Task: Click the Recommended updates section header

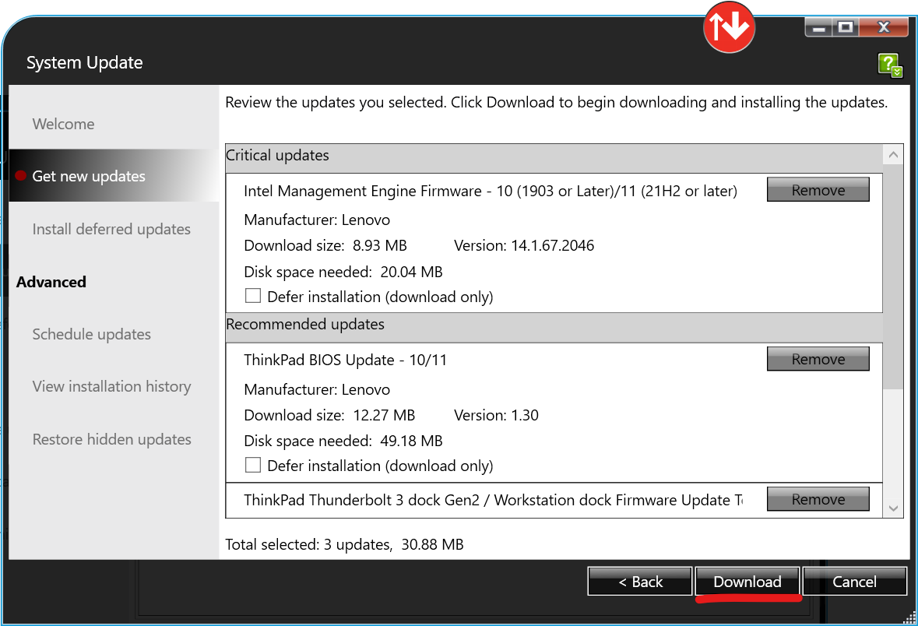Action: (554, 325)
